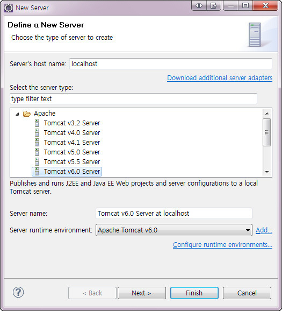Select Tomcat v3.2 Server in the list

[x=72, y=123]
